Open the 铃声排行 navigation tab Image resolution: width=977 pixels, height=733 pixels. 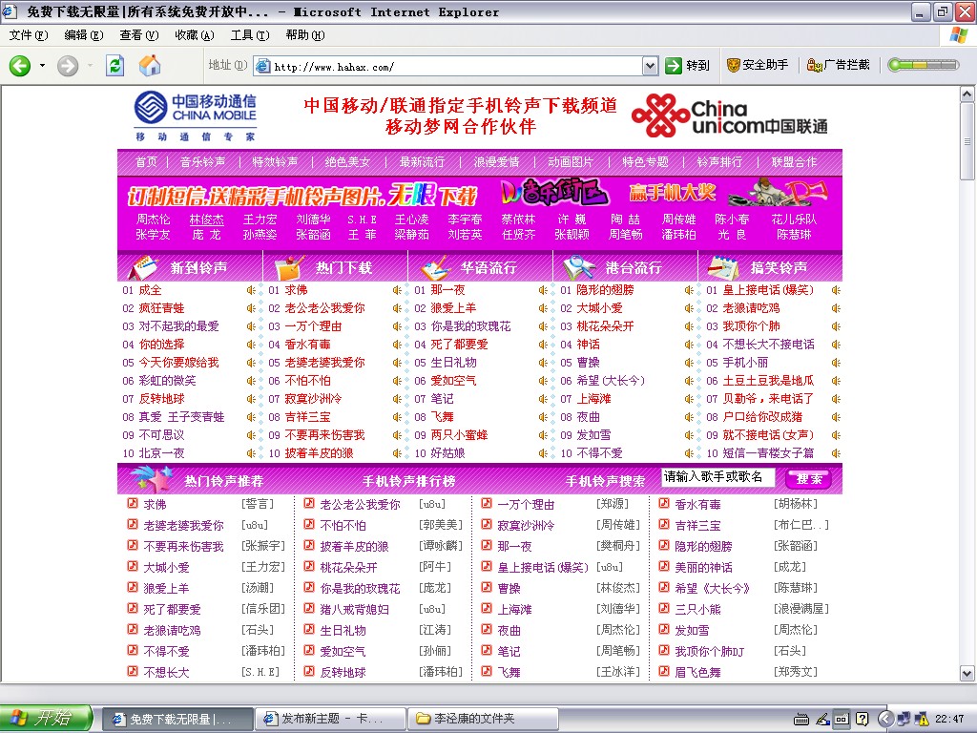pyautogui.click(x=719, y=162)
